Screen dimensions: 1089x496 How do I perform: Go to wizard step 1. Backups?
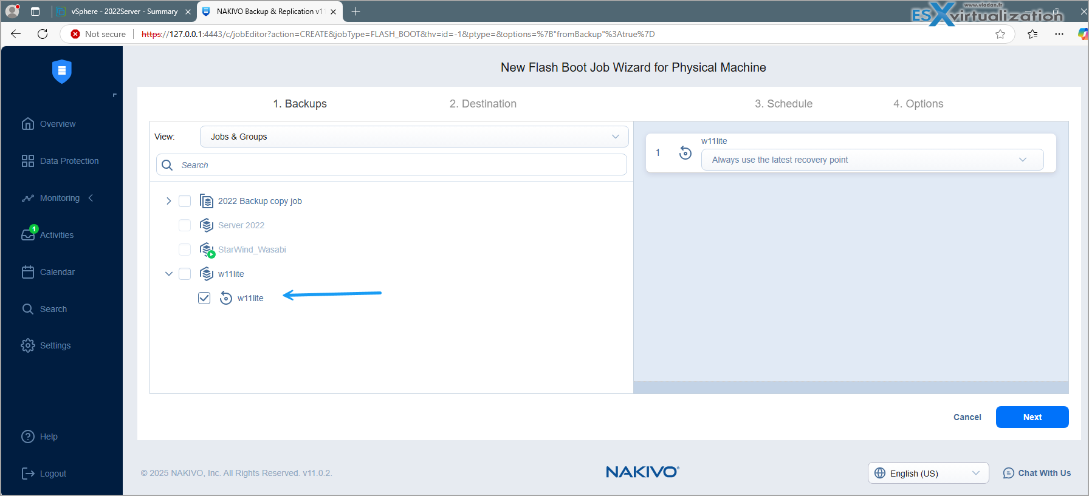click(x=300, y=104)
